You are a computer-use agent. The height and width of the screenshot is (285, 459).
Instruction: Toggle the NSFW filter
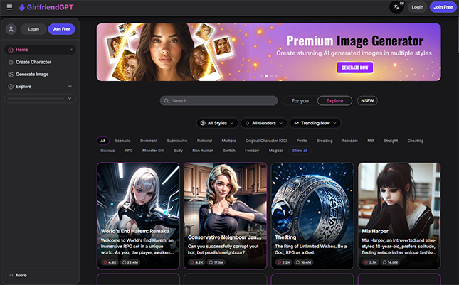[367, 100]
